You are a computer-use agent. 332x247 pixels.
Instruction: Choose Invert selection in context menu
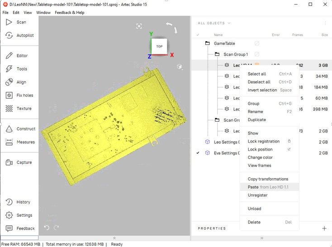point(269,90)
